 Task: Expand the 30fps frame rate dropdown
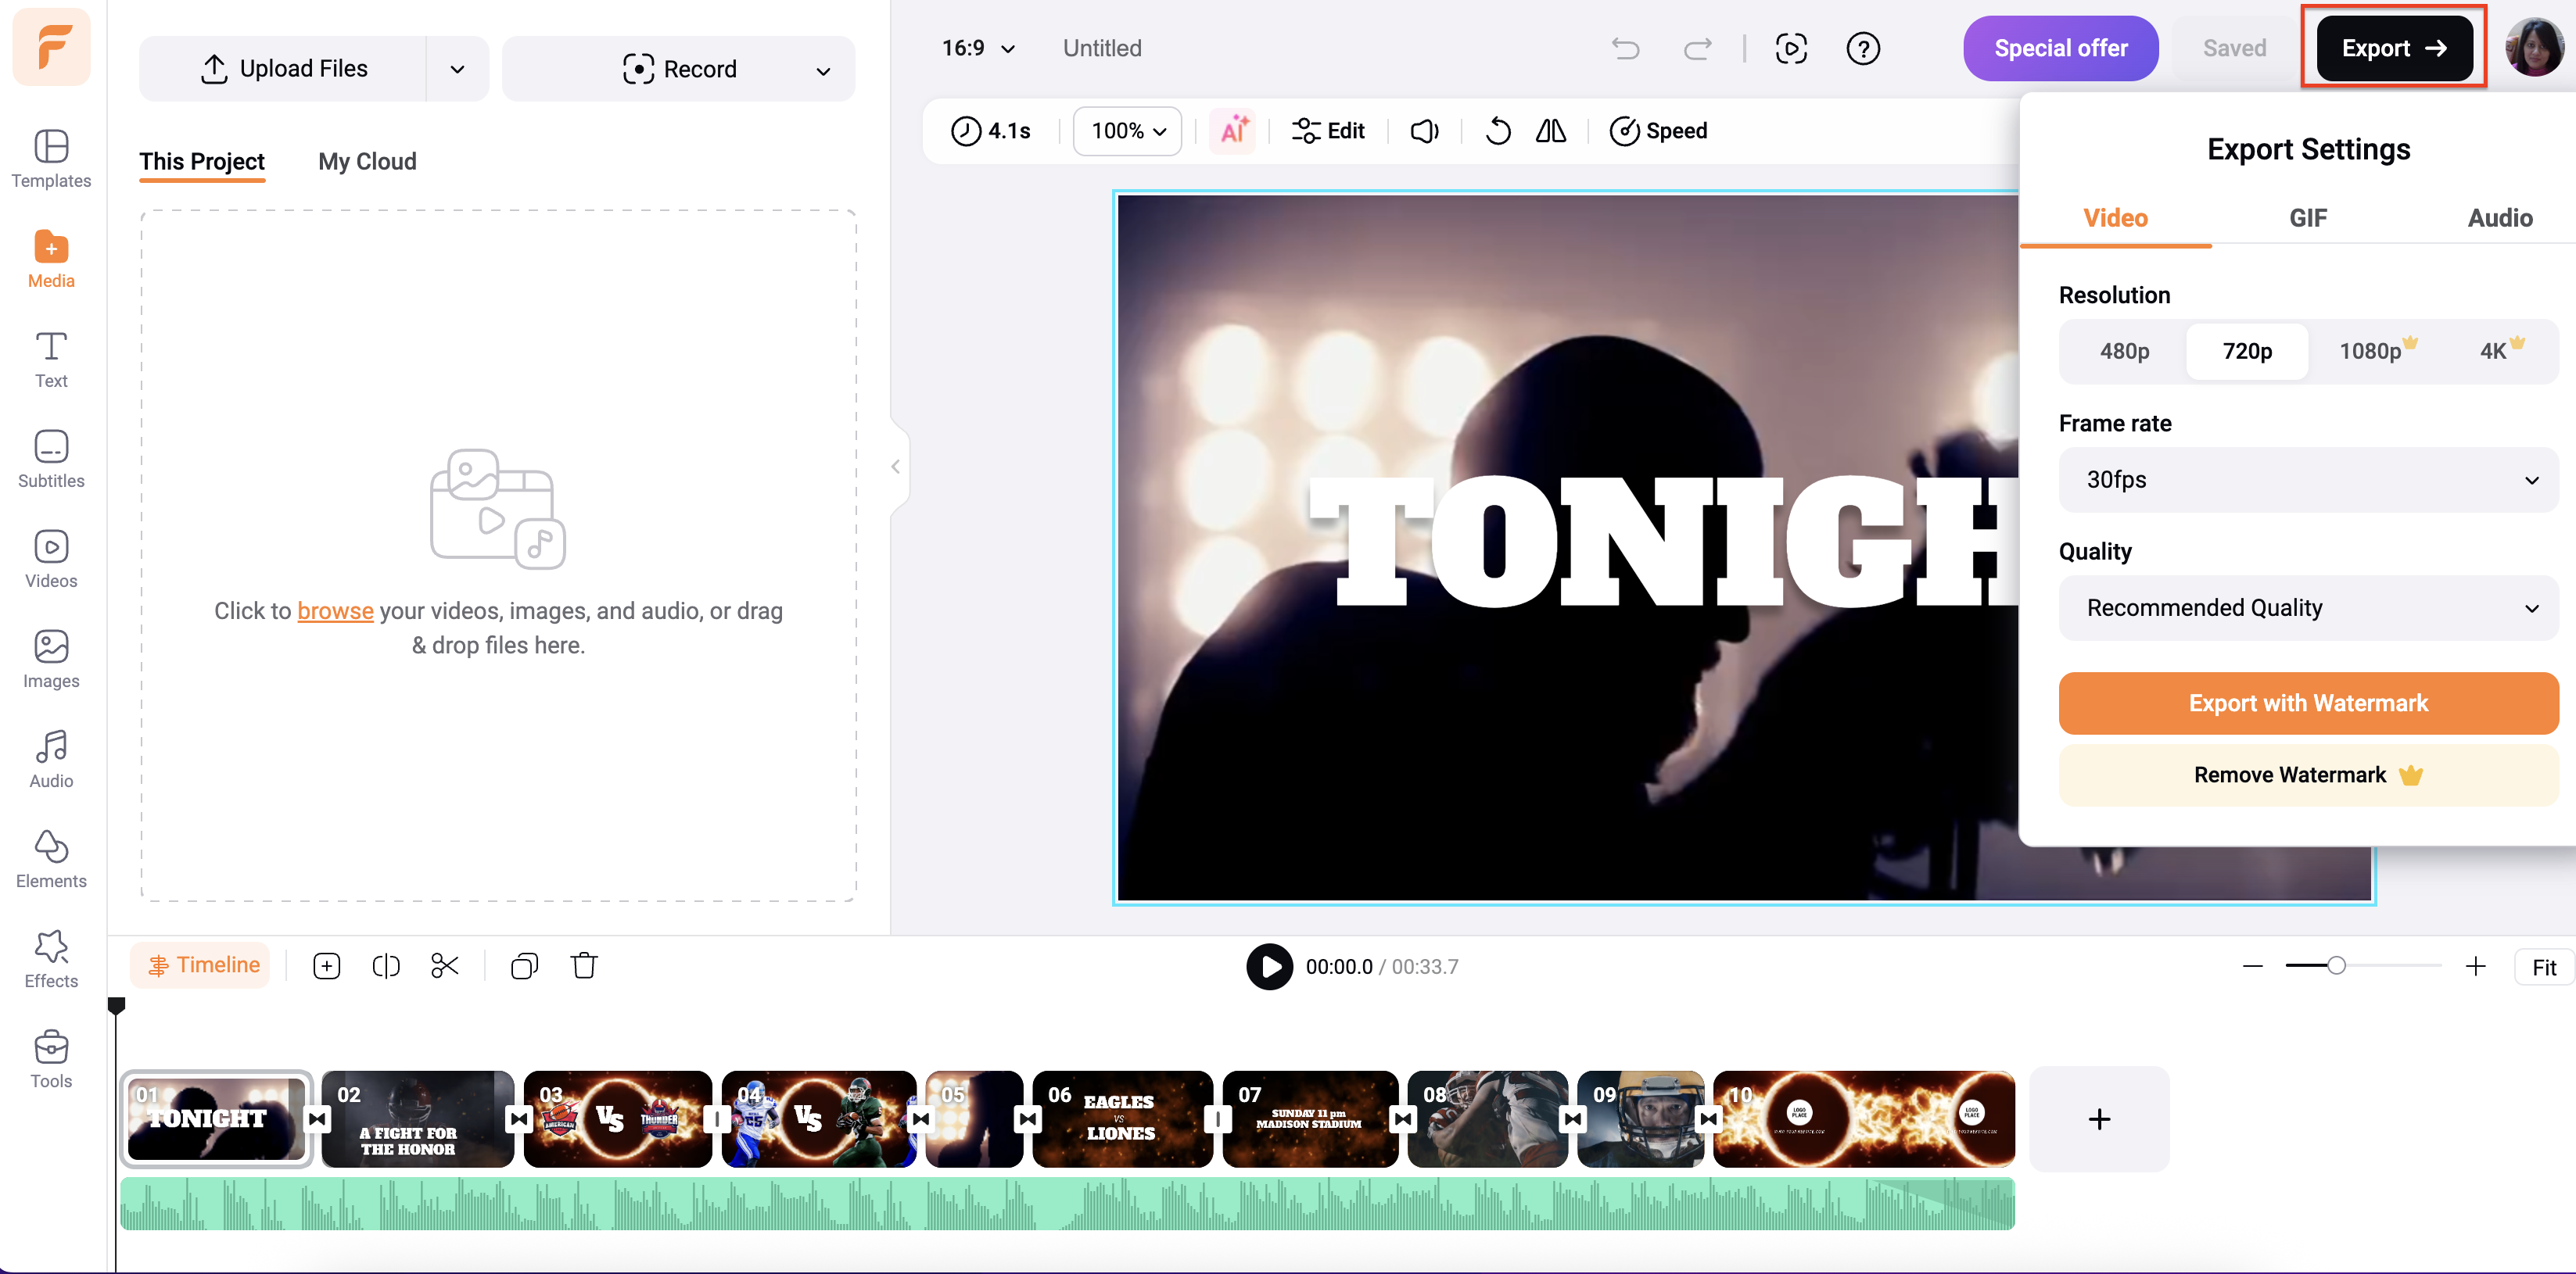pos(2308,480)
